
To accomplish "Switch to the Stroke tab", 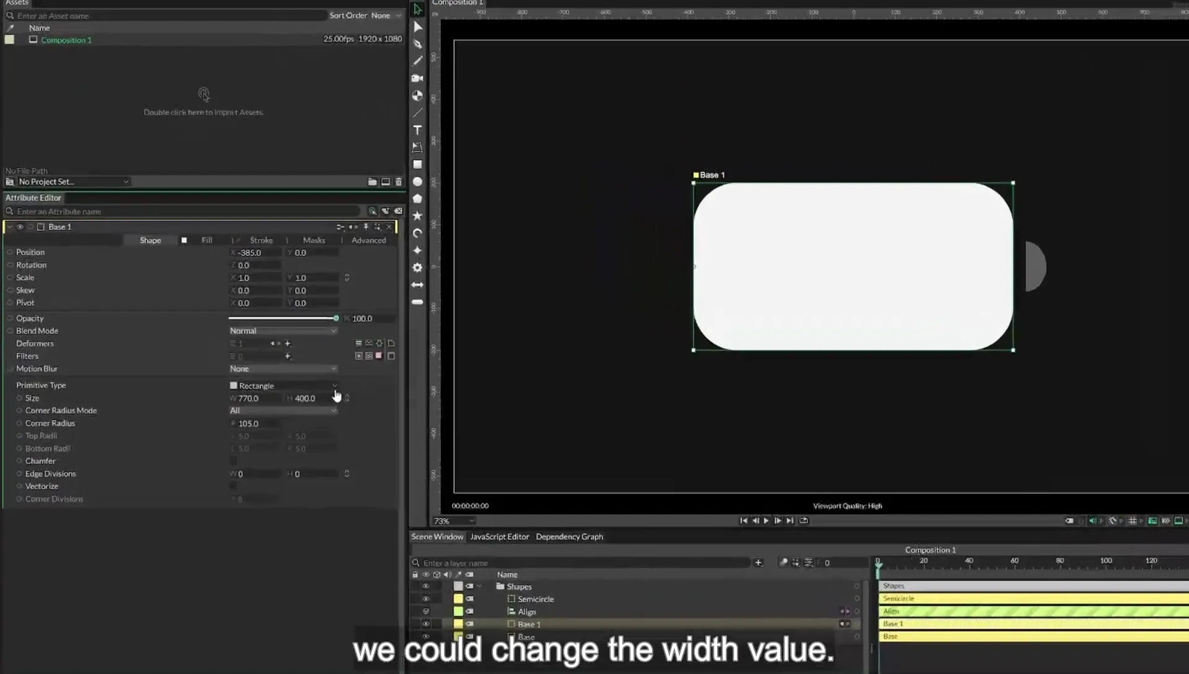I will tap(261, 240).
